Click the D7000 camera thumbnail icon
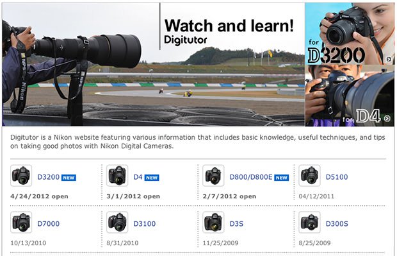The width and height of the screenshot is (397, 256). click(21, 222)
